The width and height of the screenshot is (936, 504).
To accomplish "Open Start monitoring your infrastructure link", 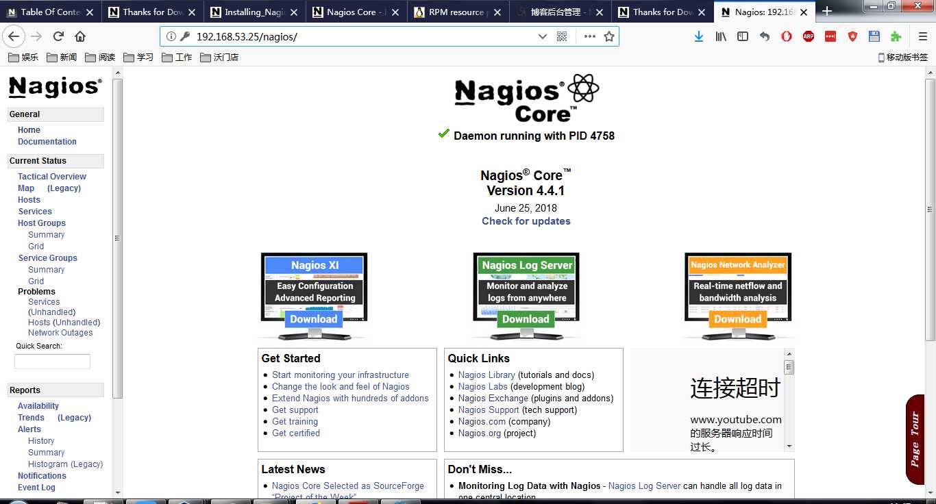I will pos(341,375).
